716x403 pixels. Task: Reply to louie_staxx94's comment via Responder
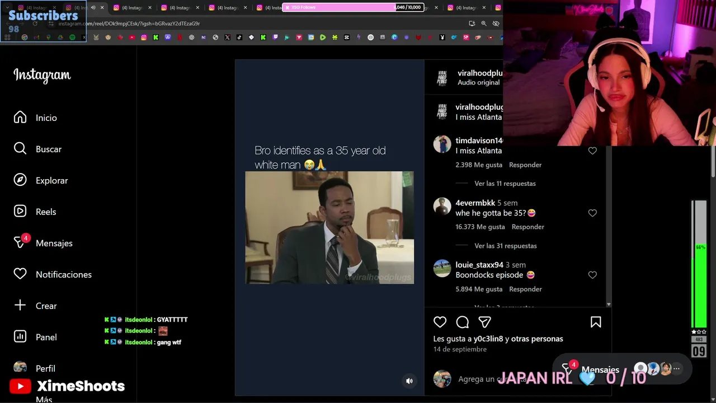(525, 289)
